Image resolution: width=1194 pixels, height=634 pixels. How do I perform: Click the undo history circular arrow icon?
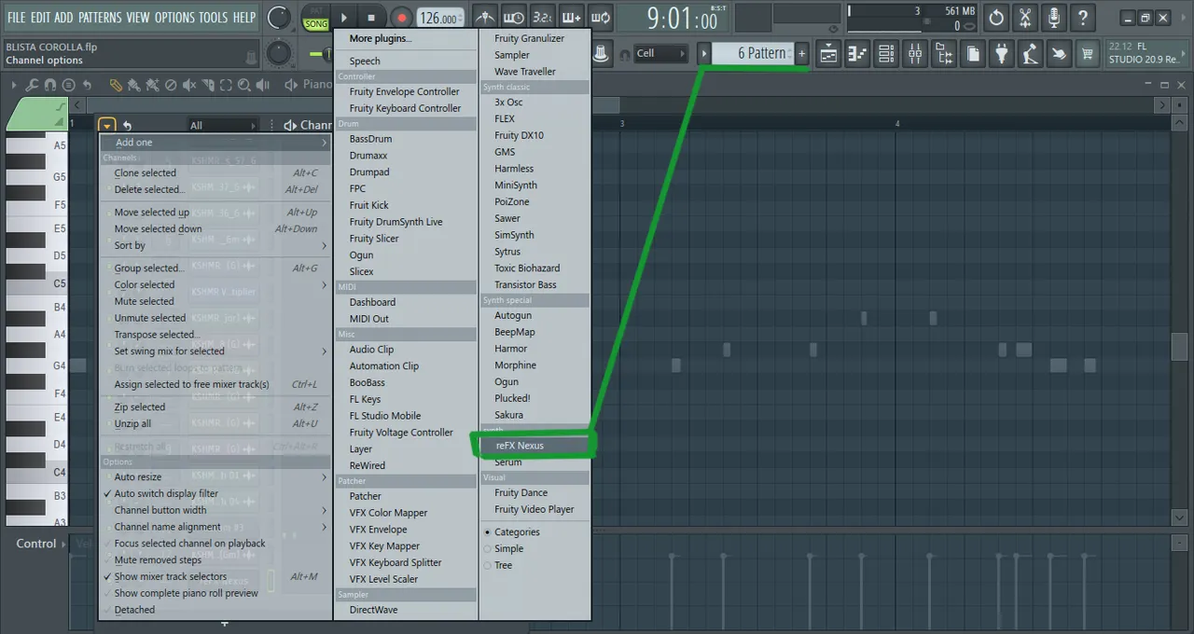click(x=996, y=17)
